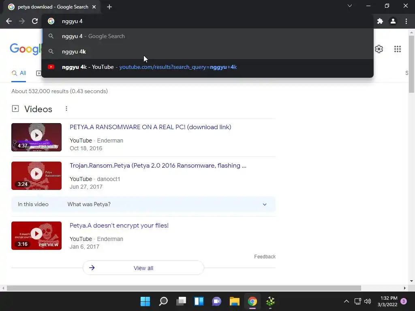This screenshot has width=415, height=311.
Task: Click the 'Oct 18, 2016' date text
Action: pyautogui.click(x=86, y=148)
